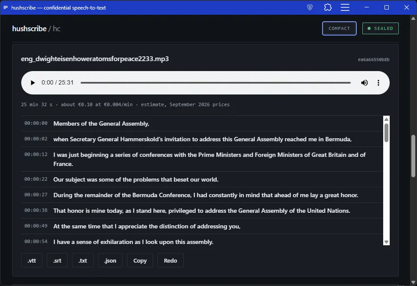Viewport: 417px width, 286px height.
Task: Select line mentioning Secretary General Hammerskold's invitation
Action: pyautogui.click(x=202, y=139)
